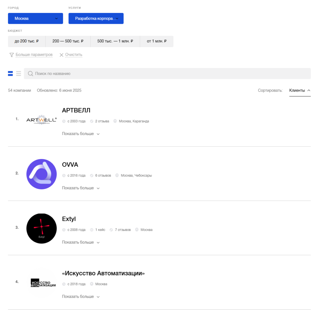
Task: Click the с 2003 года text
Action: pyautogui.click(x=77, y=121)
